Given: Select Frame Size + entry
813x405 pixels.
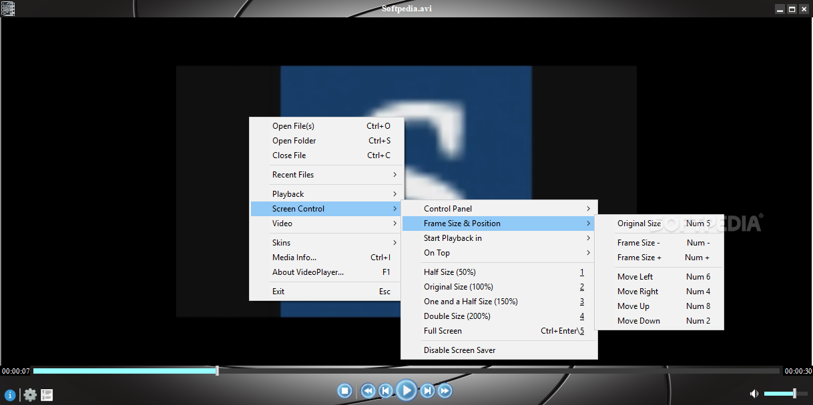Looking at the screenshot, I should [659, 258].
